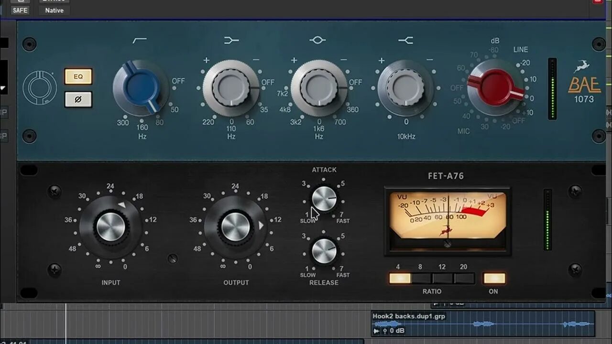Click the Native button
Viewport: 612px width, 344px height.
pos(54,10)
